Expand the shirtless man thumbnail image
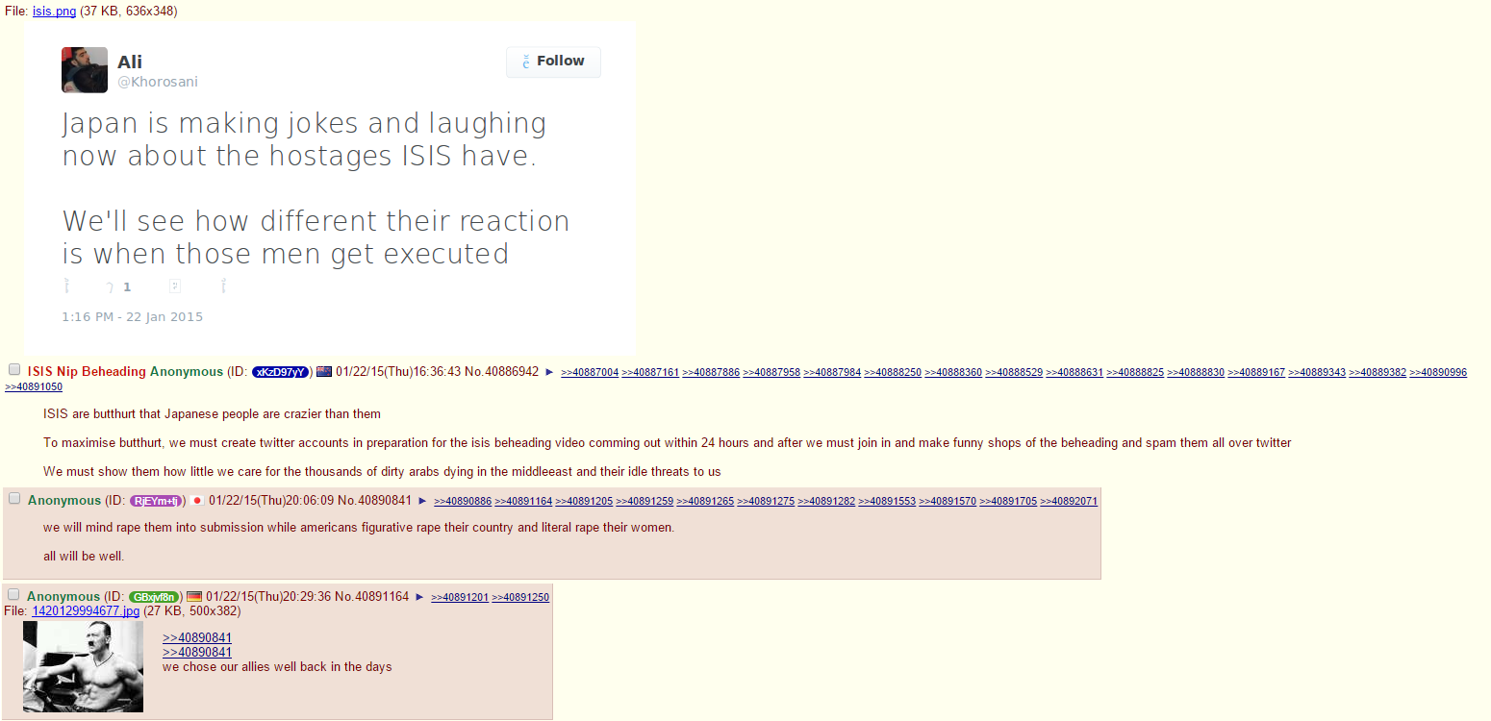Viewport: 1491px width, 721px height. coord(83,666)
